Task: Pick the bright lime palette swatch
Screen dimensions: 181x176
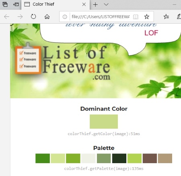Action: 134,158
